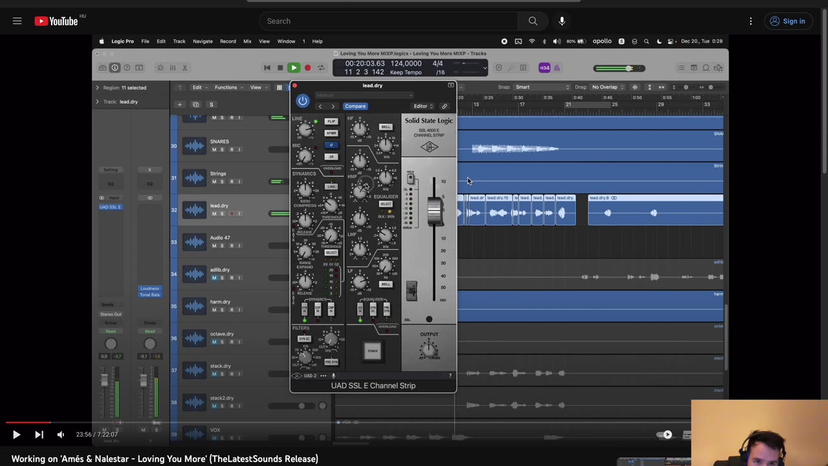Open Quick Help question mark button
This screenshot has width=828, height=466.
pyautogui.click(x=127, y=67)
